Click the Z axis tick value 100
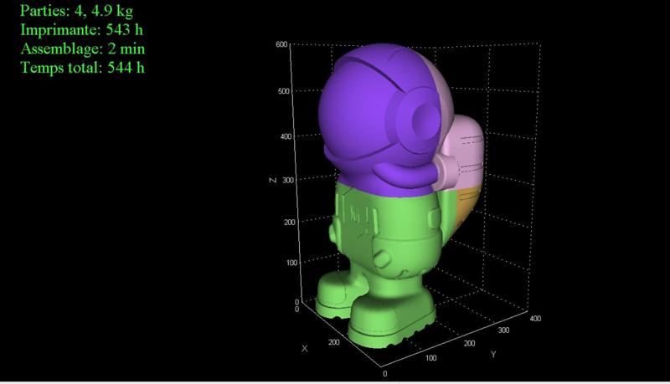This screenshot has width=670, height=384. (291, 263)
